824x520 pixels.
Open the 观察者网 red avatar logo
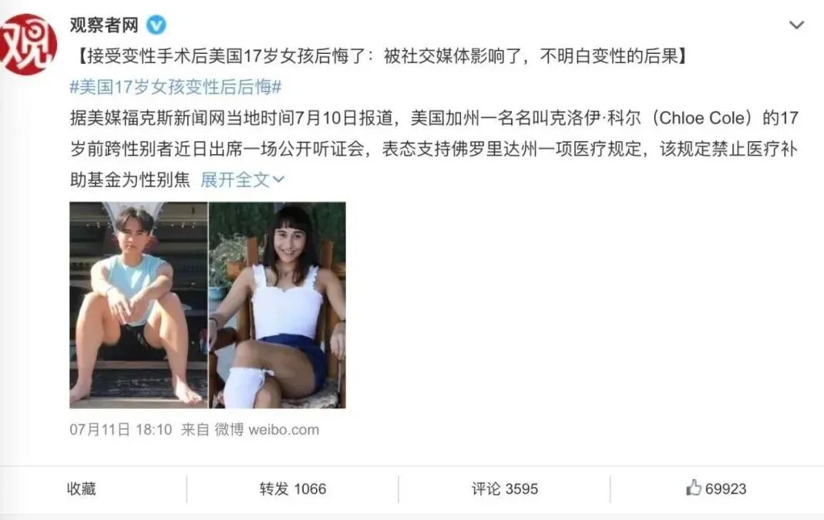[28, 44]
